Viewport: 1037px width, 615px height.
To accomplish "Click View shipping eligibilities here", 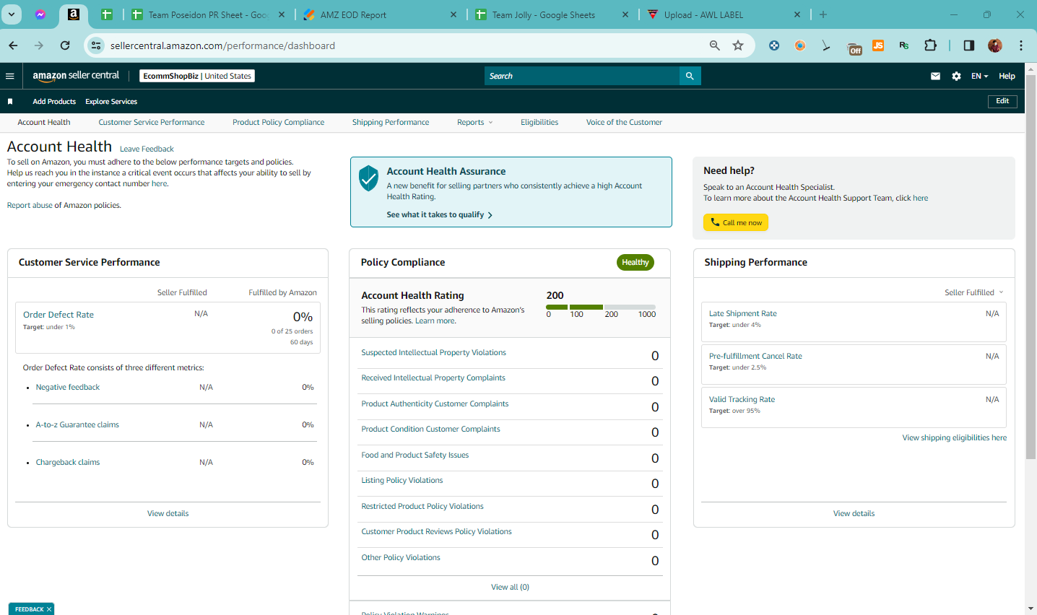I will 954,438.
